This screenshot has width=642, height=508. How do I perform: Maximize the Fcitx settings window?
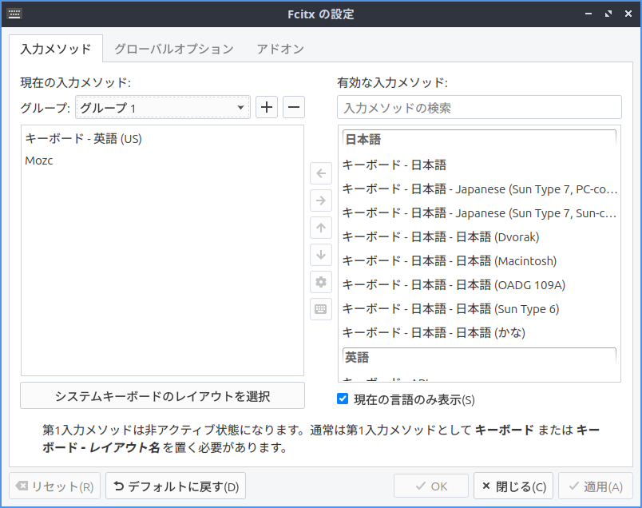(x=608, y=14)
